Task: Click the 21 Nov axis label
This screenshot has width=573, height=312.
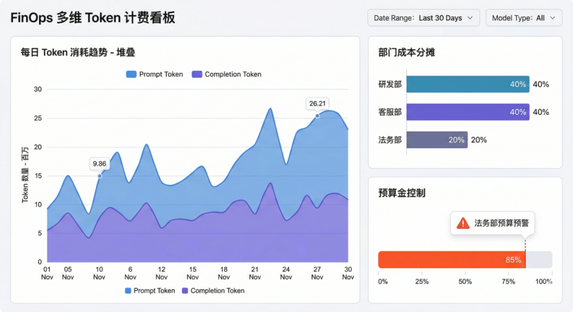Action: (x=255, y=273)
